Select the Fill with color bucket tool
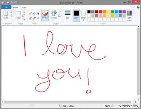Image resolution: width=141 pixels, height=109 pixels. coord(34,13)
